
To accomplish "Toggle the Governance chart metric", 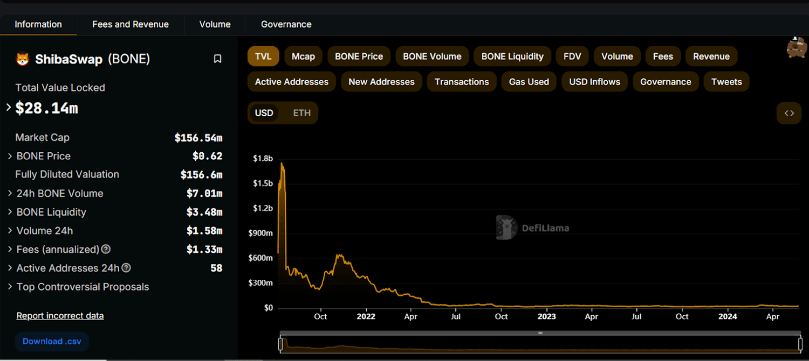I will click(x=666, y=82).
